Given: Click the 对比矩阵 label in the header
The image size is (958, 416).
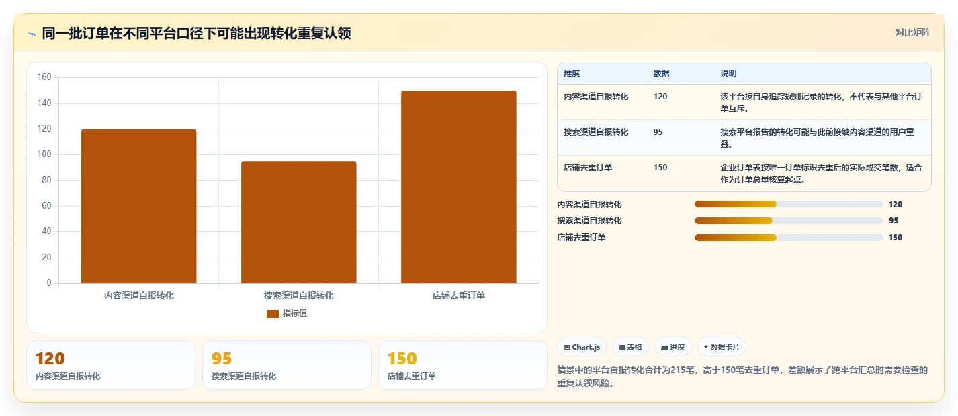Looking at the screenshot, I should [912, 32].
